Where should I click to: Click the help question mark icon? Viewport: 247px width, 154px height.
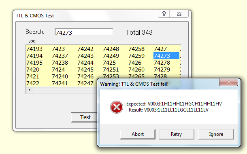[x=164, y=14]
